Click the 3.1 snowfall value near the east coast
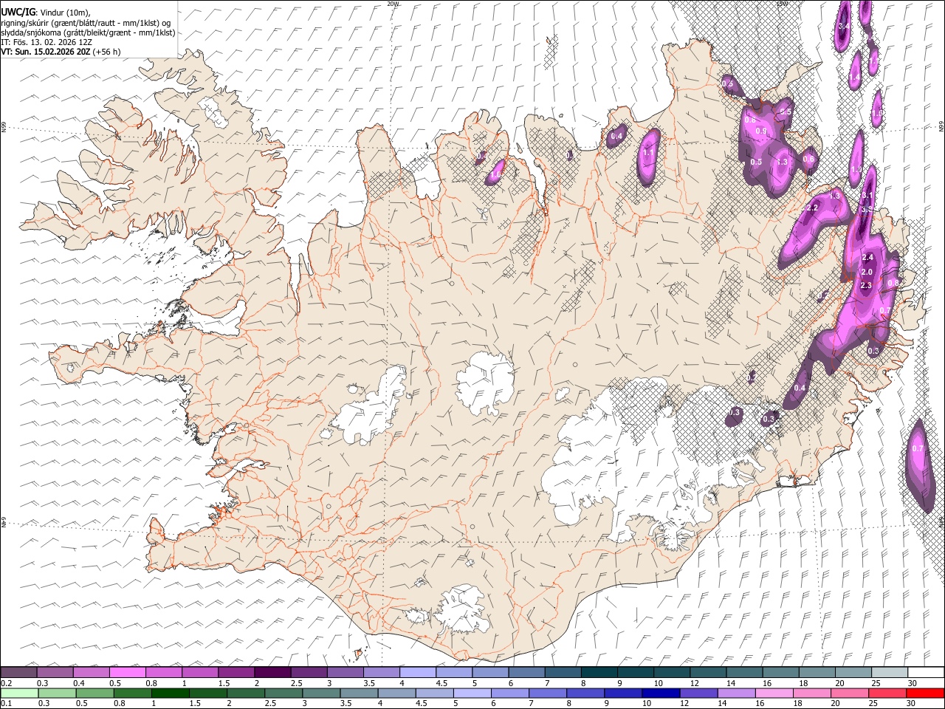 (x=867, y=196)
